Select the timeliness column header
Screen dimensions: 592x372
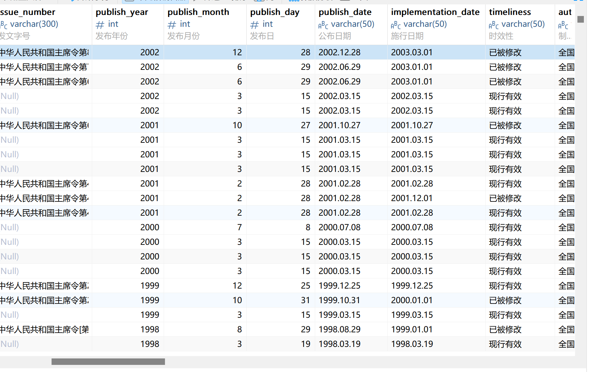[x=520, y=24]
